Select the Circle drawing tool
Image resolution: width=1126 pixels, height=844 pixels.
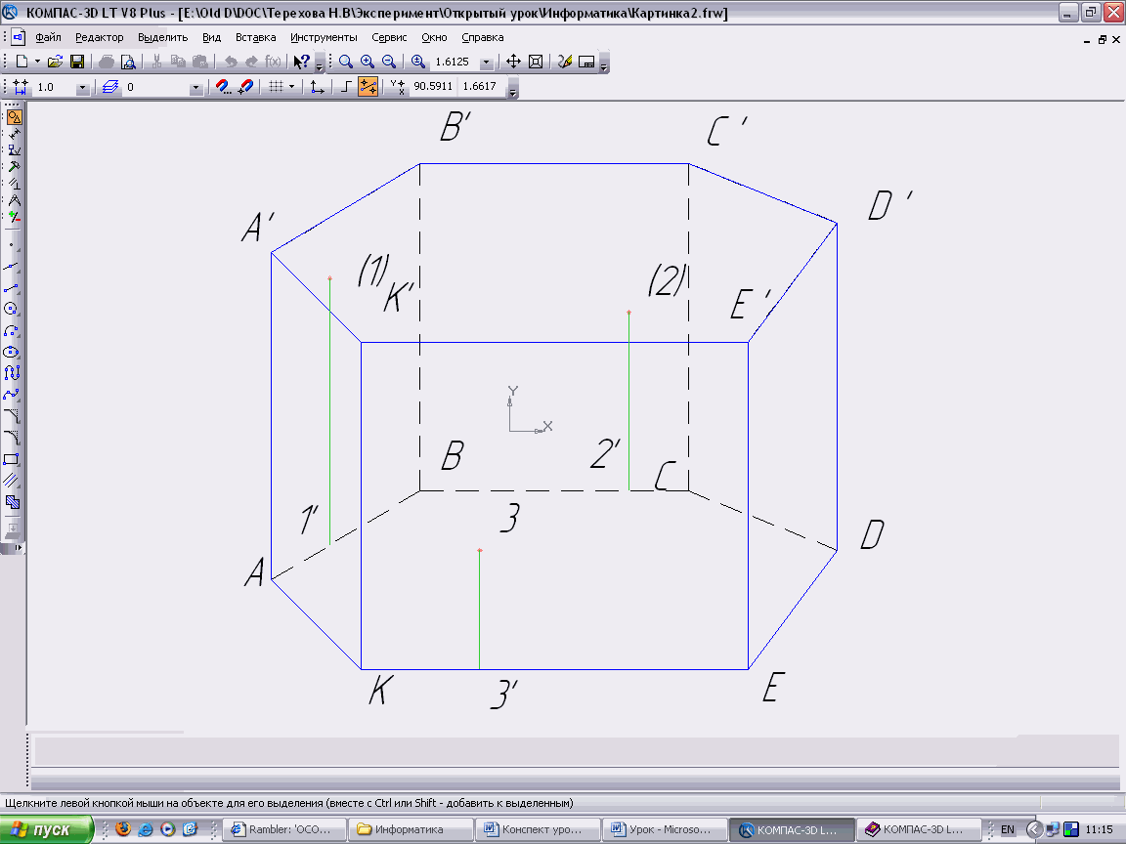pos(12,309)
